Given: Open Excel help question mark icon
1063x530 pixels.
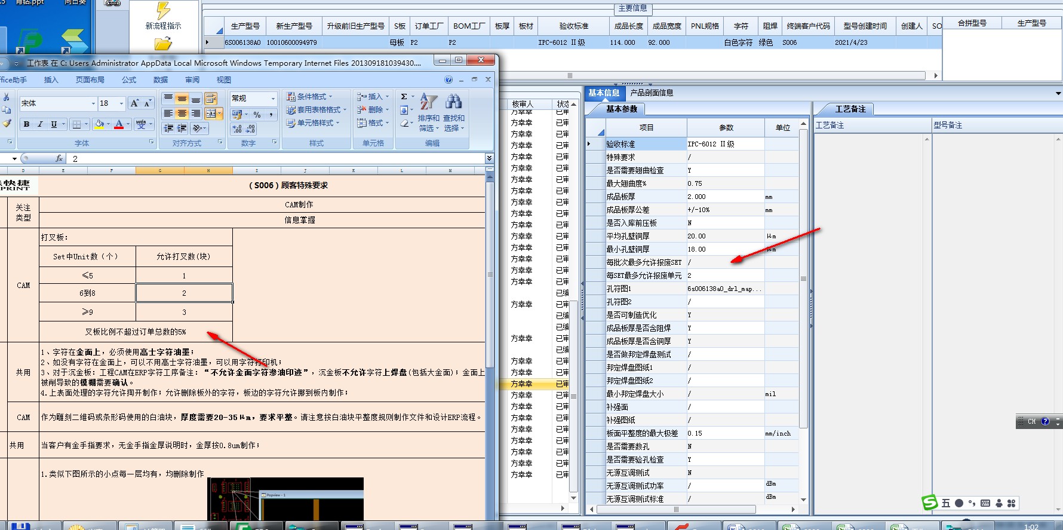Looking at the screenshot, I should click(x=448, y=79).
